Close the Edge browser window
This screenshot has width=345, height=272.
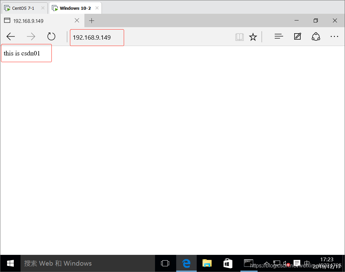point(335,20)
